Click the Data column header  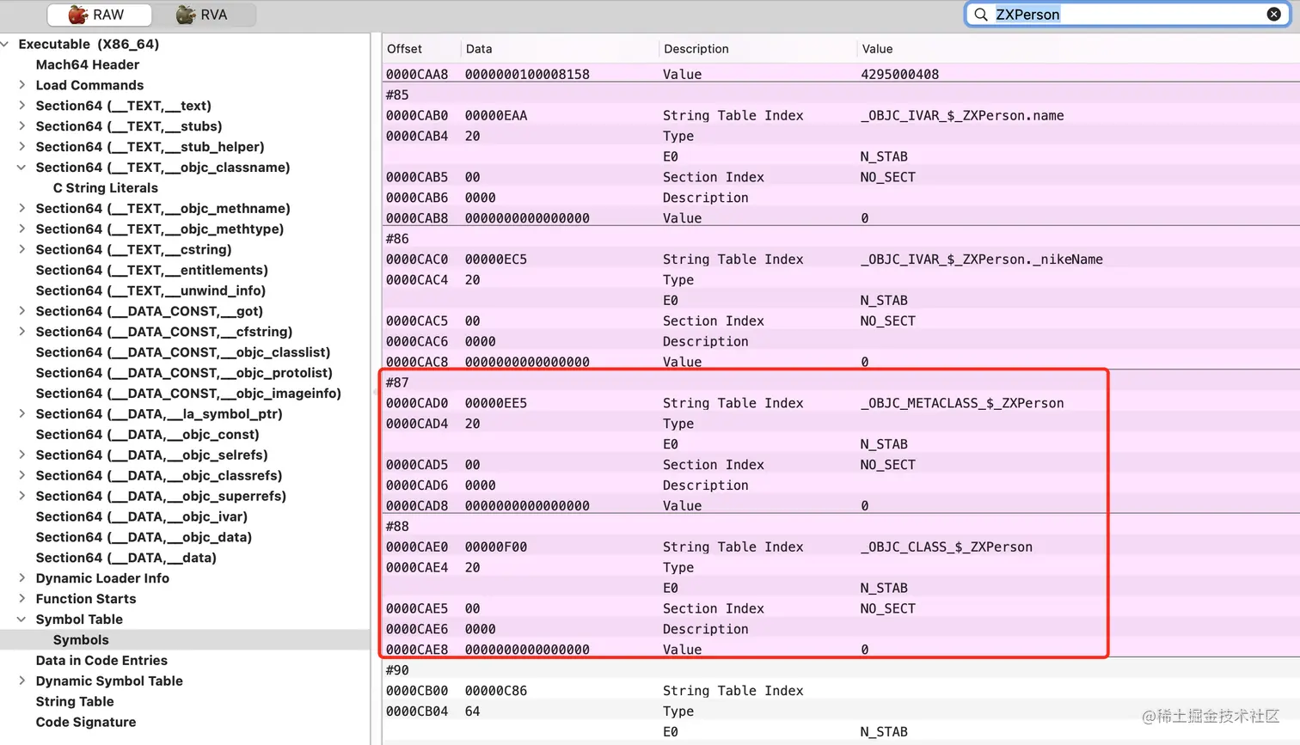point(479,49)
